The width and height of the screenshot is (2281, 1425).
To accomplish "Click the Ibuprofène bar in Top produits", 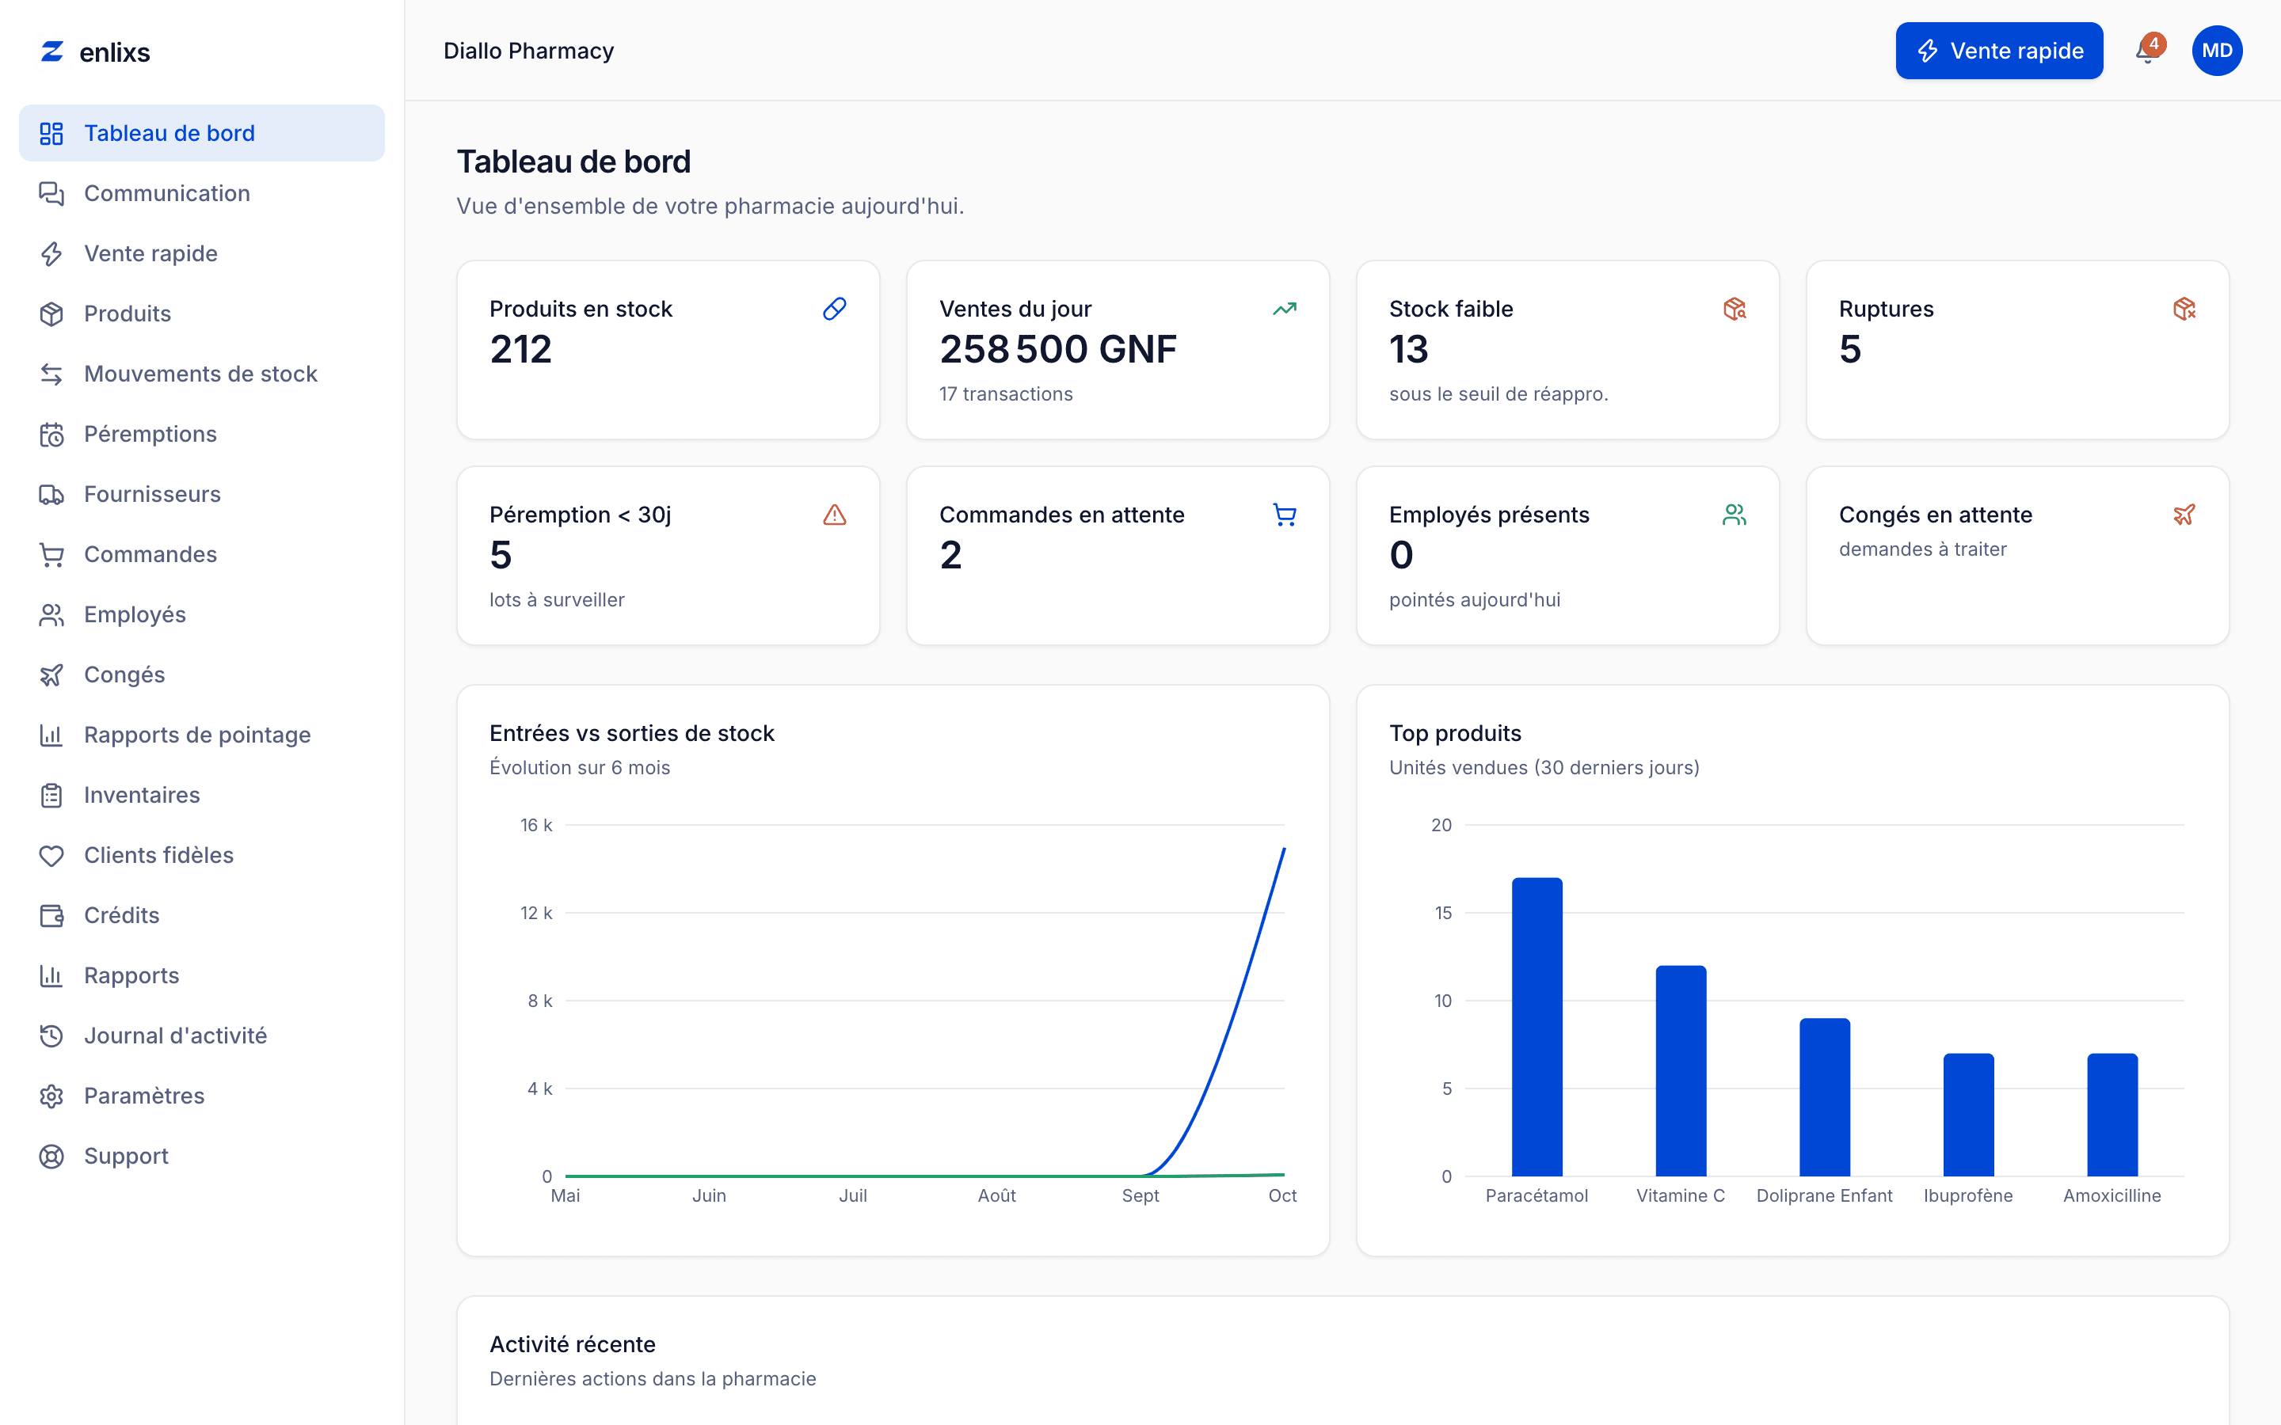I will [1968, 1115].
